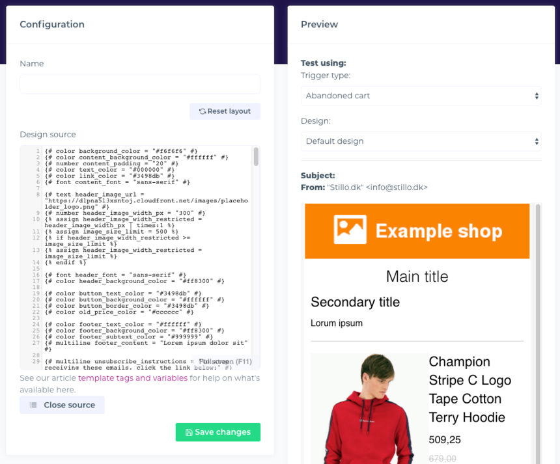Click the red hoodie product image

click(366, 410)
